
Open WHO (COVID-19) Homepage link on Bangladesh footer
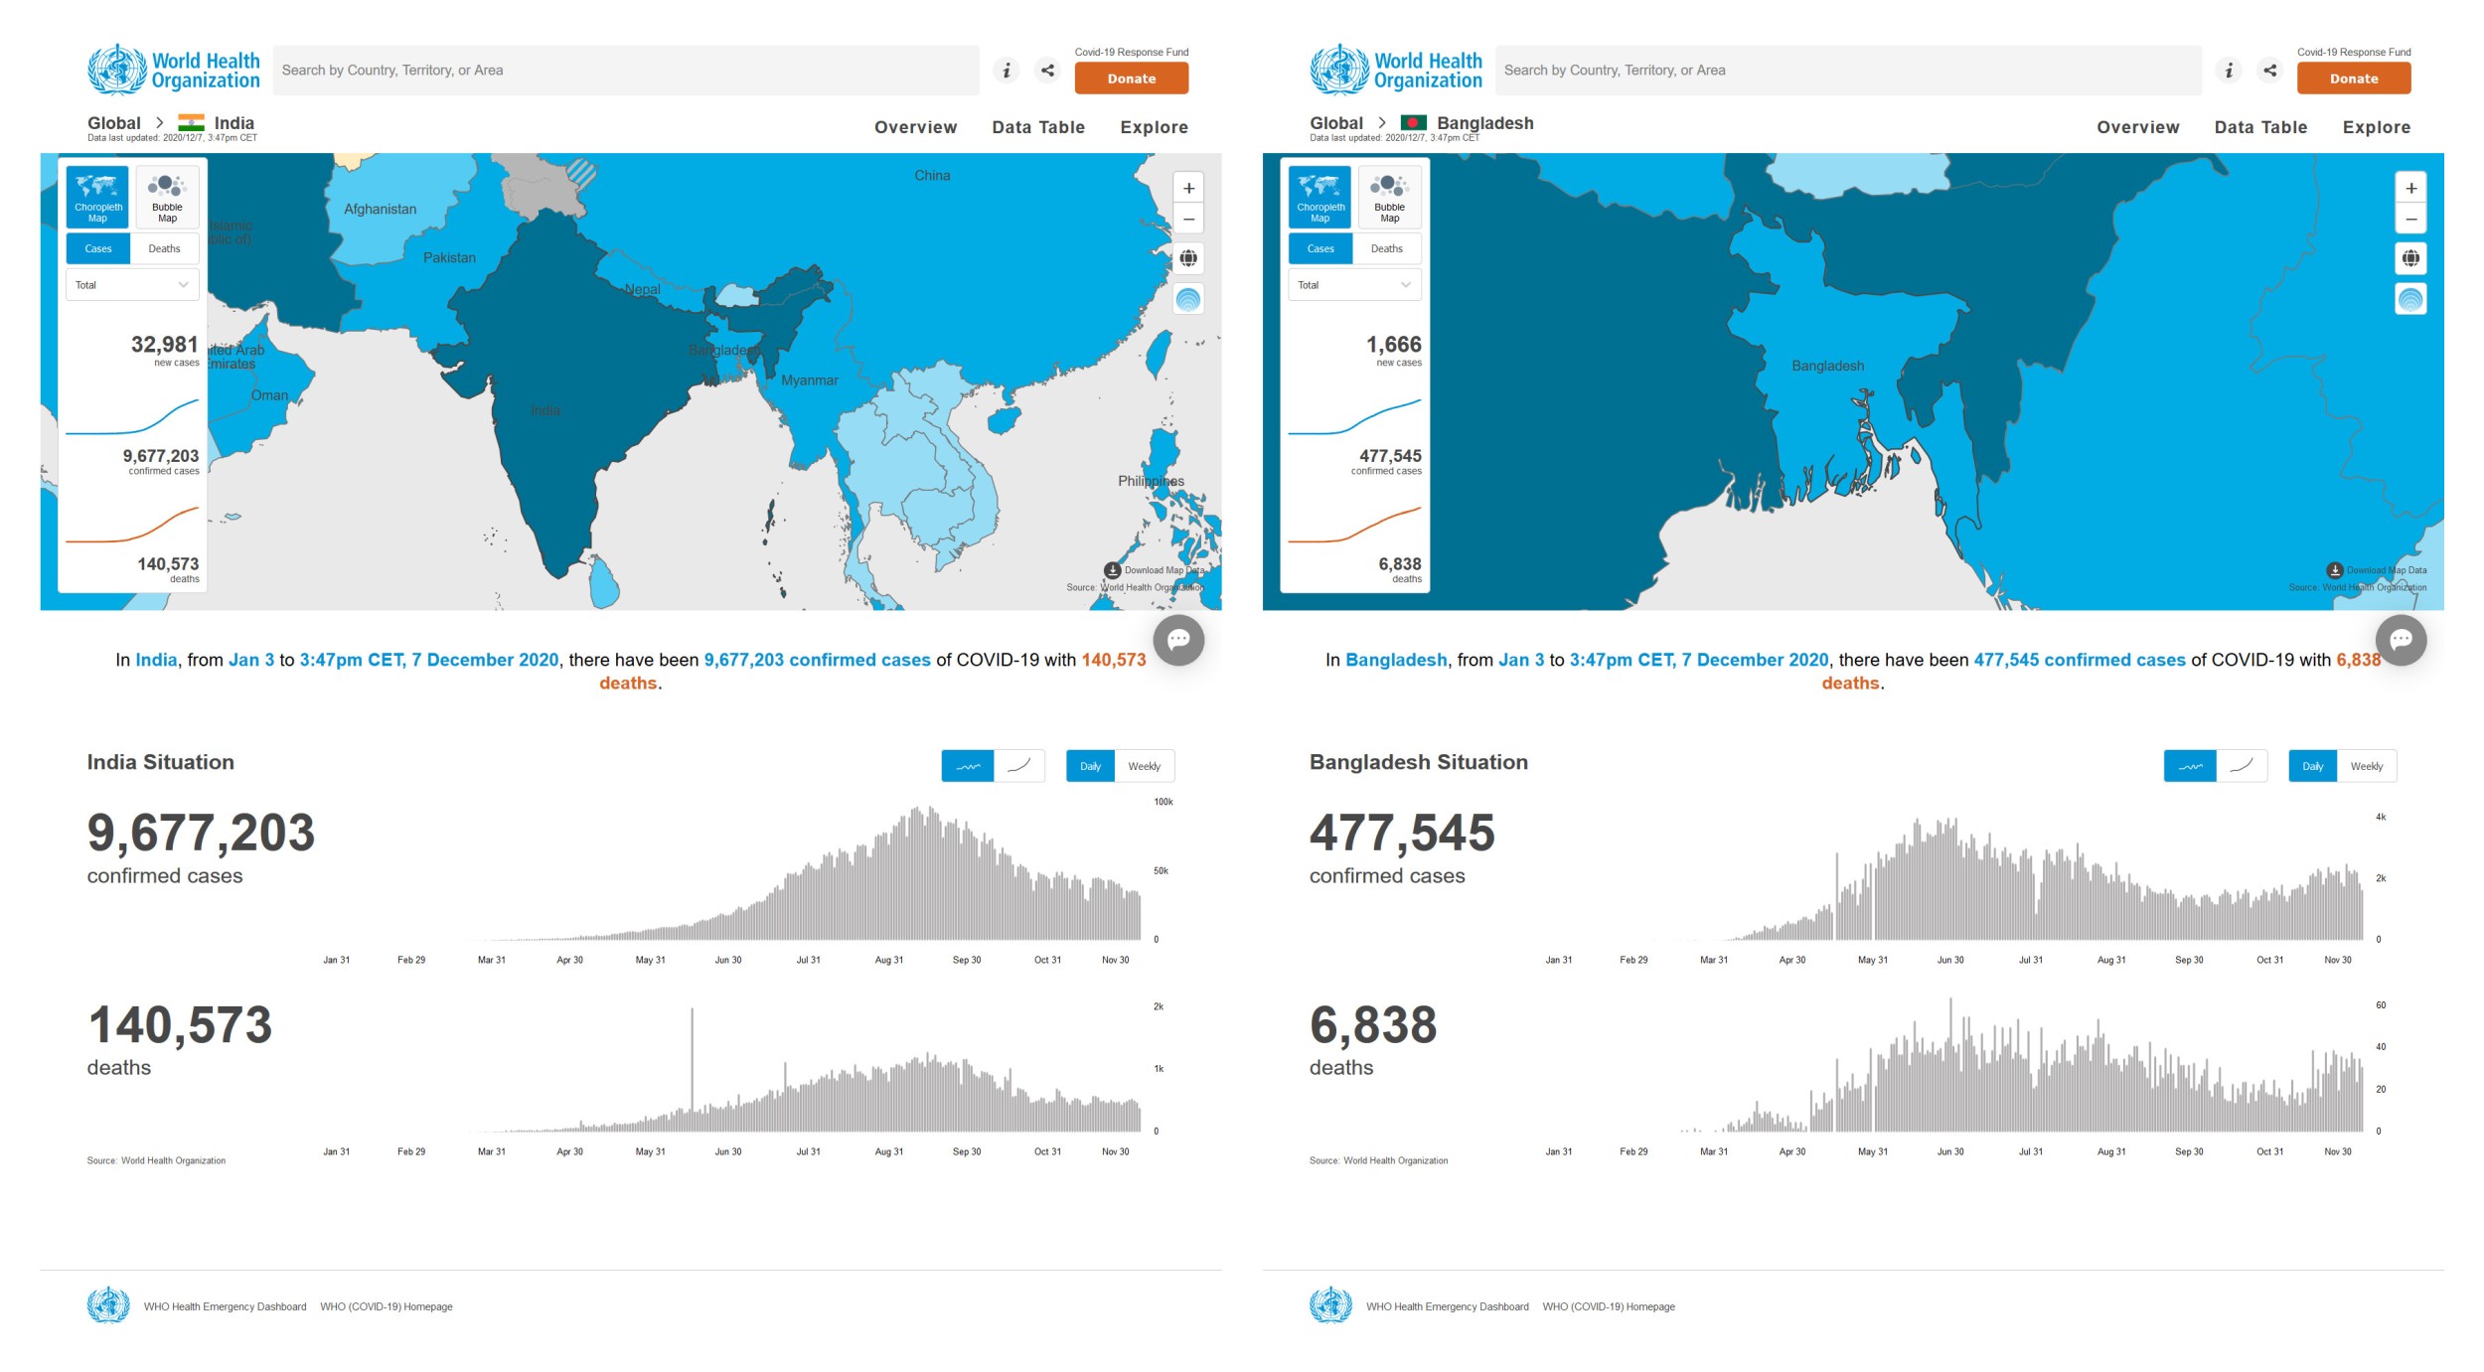pyautogui.click(x=1609, y=1306)
